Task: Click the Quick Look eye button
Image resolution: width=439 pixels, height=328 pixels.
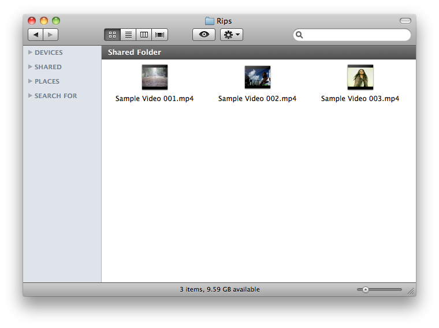Action: pos(203,35)
